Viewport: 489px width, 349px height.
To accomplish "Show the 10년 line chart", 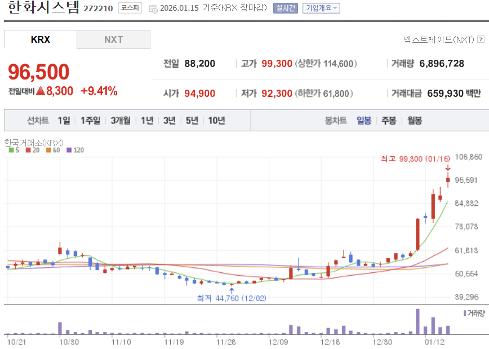I will pos(217,121).
